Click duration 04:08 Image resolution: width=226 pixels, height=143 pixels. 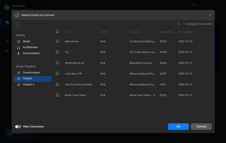[163, 52]
